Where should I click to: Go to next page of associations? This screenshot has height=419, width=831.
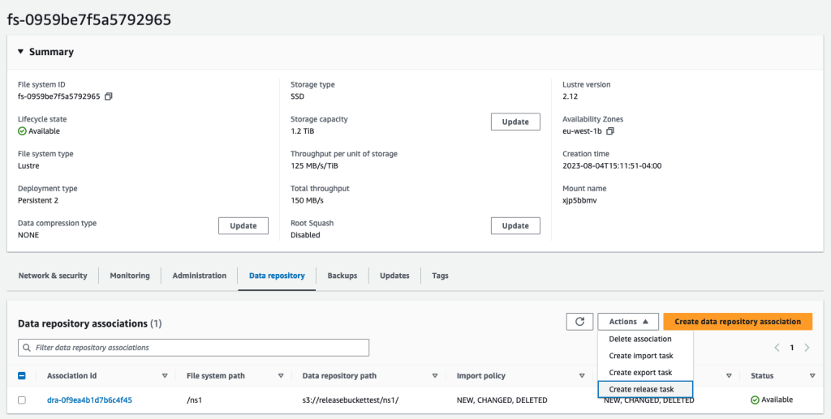tap(807, 348)
